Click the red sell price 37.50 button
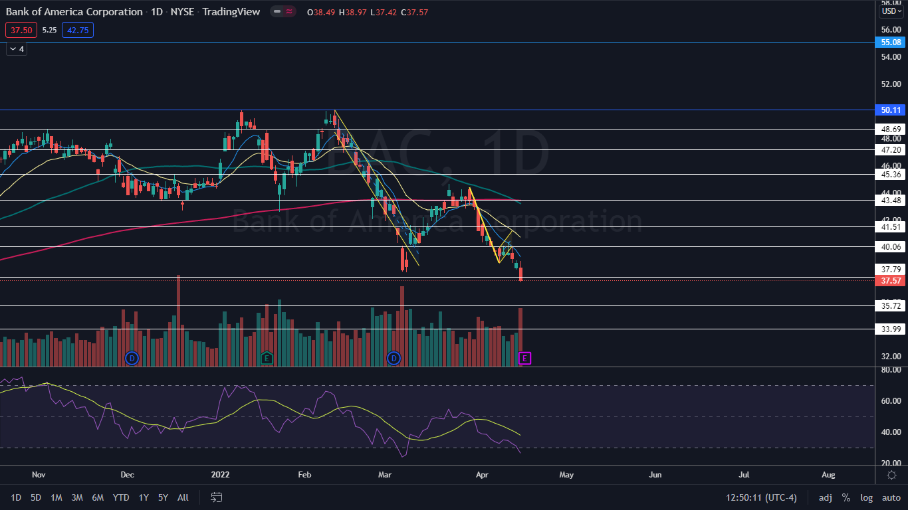 coord(20,29)
